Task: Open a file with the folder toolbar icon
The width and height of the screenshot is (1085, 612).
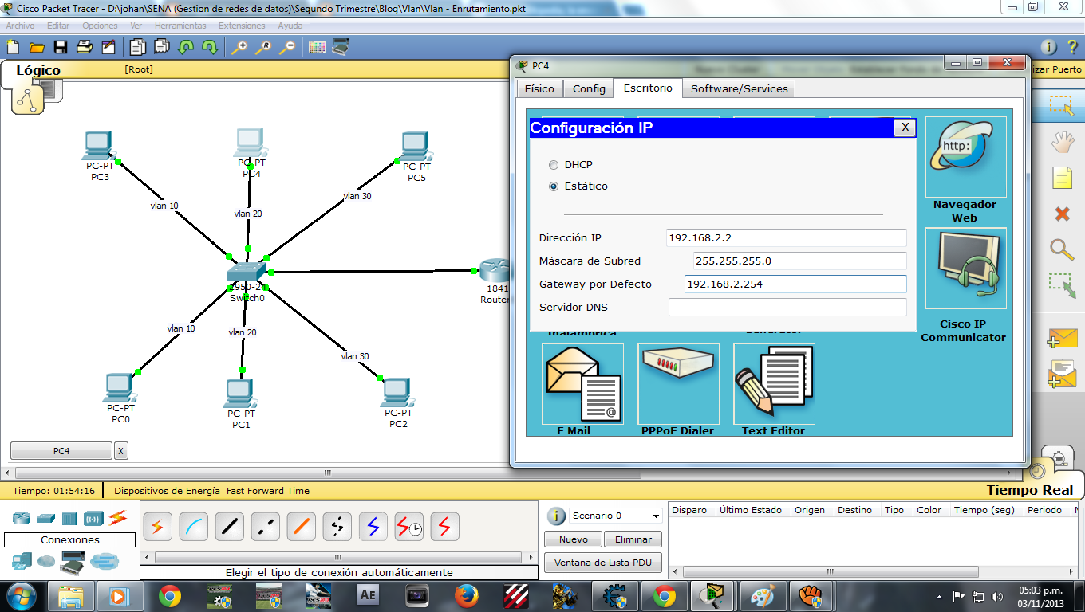Action: pyautogui.click(x=36, y=47)
